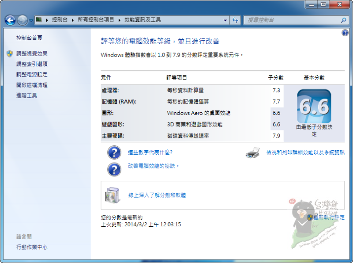
Task: Minimize the window
Action: tap(312, 4)
